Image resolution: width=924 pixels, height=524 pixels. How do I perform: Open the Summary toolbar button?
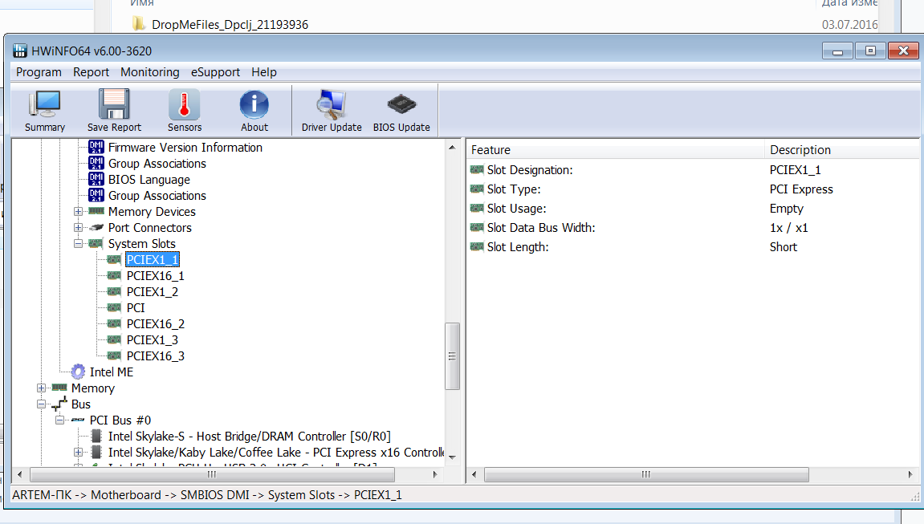[45, 111]
